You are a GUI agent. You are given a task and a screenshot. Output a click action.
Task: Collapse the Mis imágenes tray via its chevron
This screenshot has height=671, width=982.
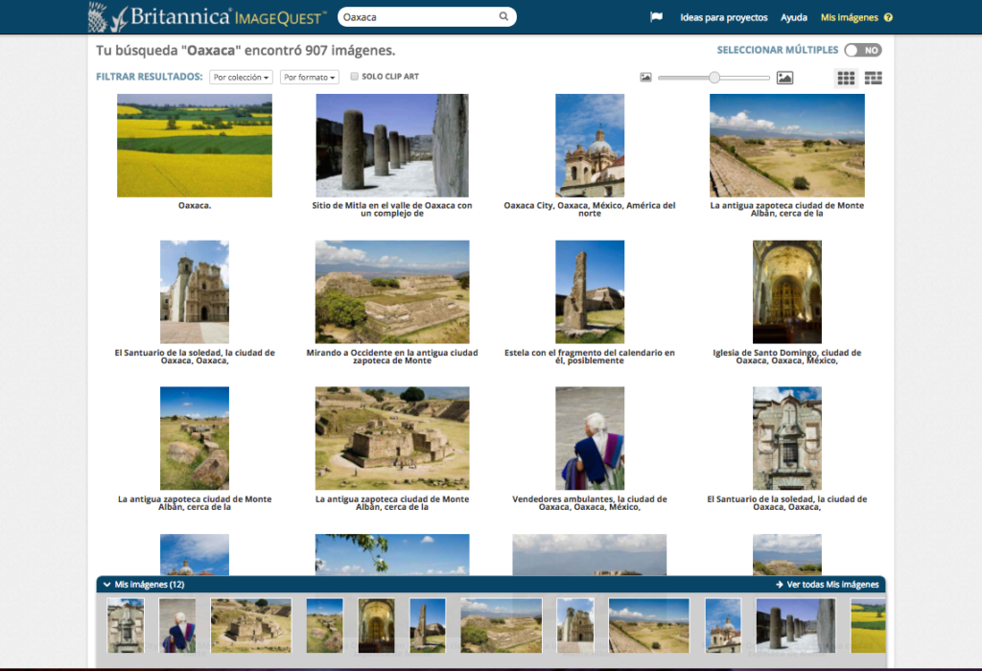pyautogui.click(x=105, y=584)
